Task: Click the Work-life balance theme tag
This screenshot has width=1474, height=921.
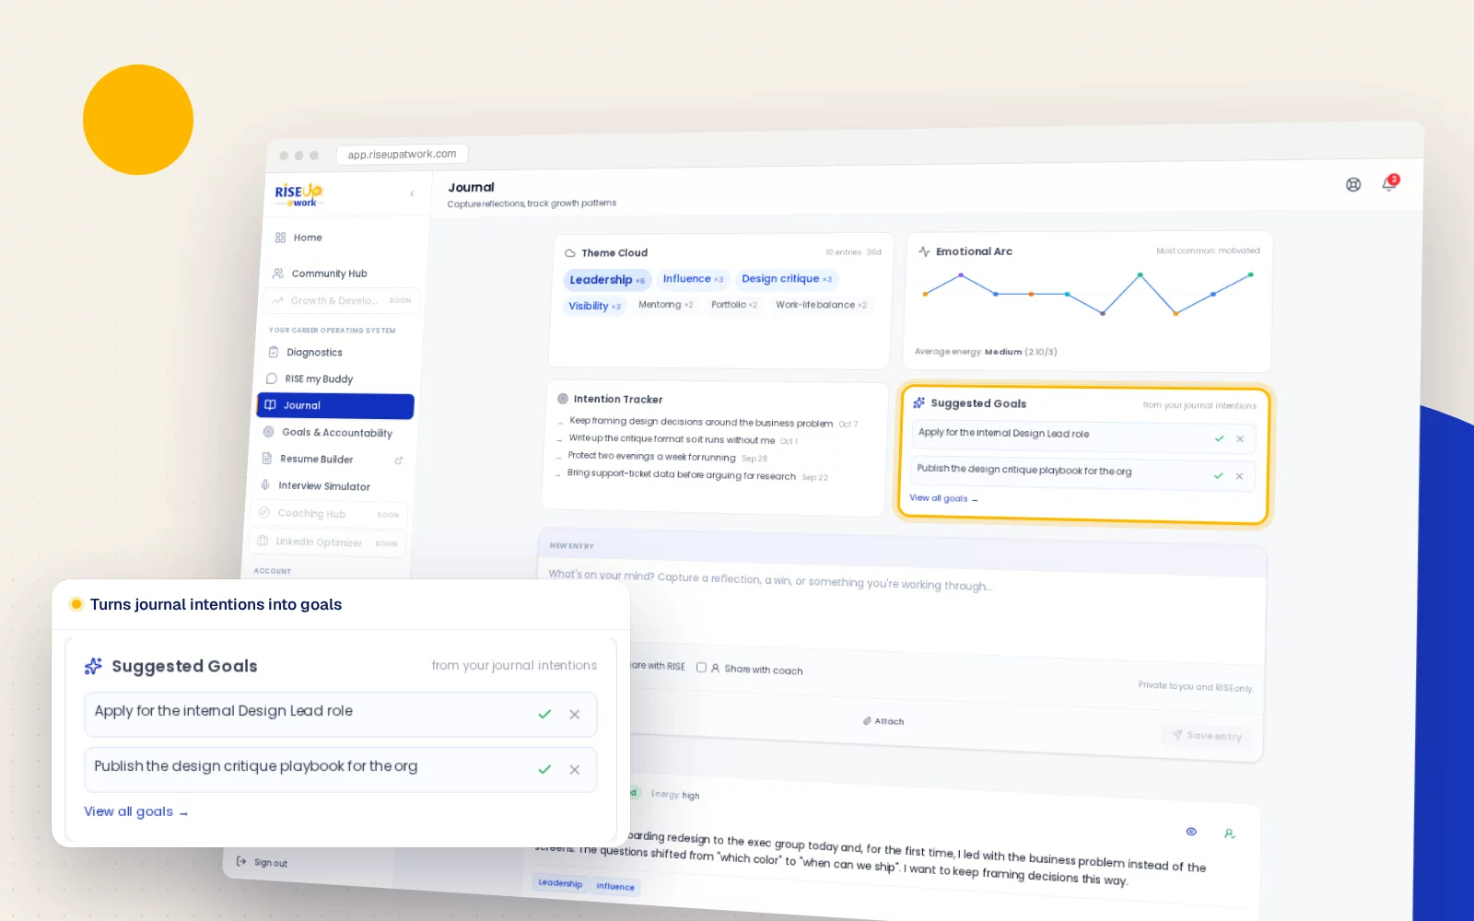Action: 821,305
